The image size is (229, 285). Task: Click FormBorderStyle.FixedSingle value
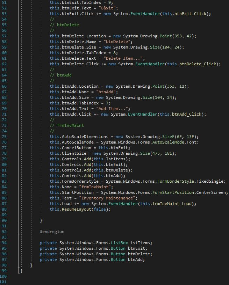point(191,181)
